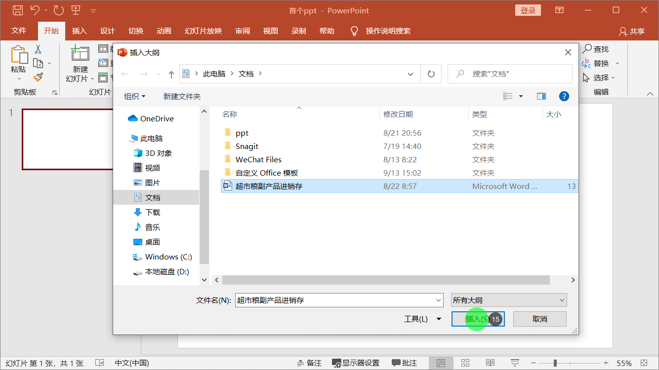Screen dimensions: 659x370
Task: Switch to the 插入 ribbon tab
Action: [x=79, y=31]
